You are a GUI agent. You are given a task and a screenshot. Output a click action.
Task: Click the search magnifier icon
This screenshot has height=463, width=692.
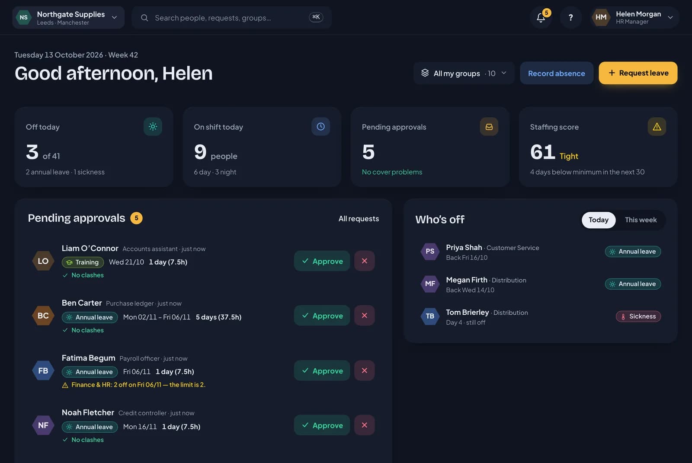click(x=144, y=18)
